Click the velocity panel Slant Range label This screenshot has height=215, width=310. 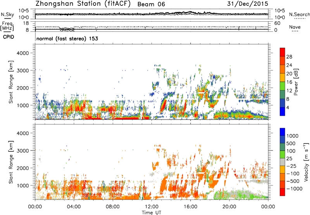[11, 162]
